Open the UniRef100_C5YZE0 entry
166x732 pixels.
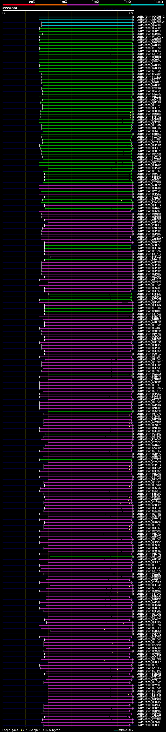[x=149, y=668]
